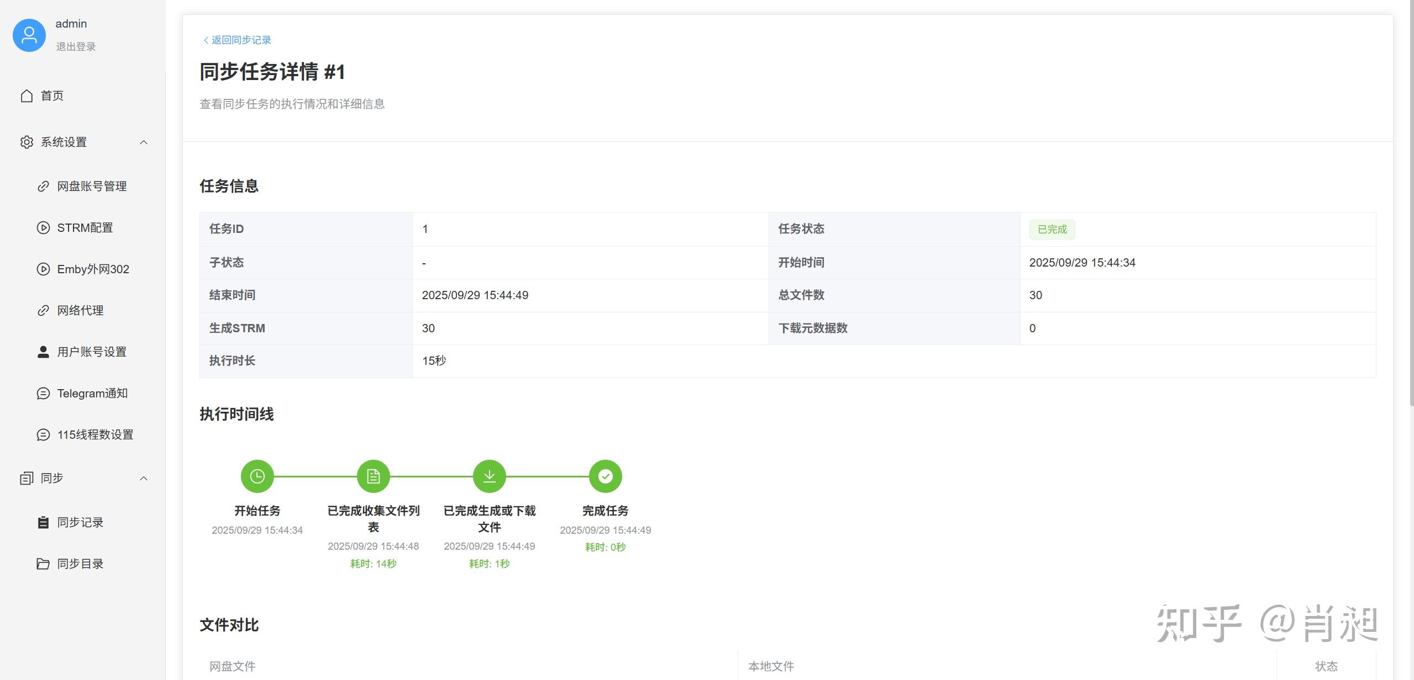Click the clock icon for 开始任务 step
Viewport: 1414px width, 680px height.
257,476
